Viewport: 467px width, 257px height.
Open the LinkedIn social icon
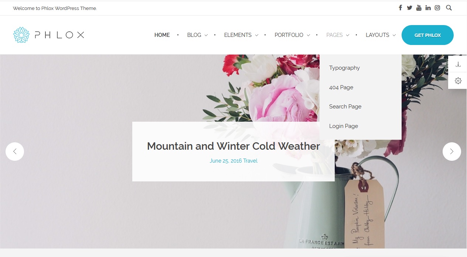[x=428, y=8]
